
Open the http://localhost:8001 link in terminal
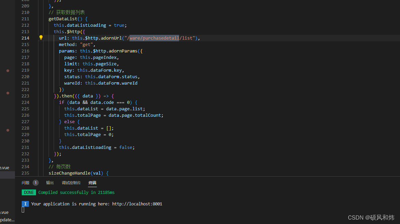tap(137, 204)
